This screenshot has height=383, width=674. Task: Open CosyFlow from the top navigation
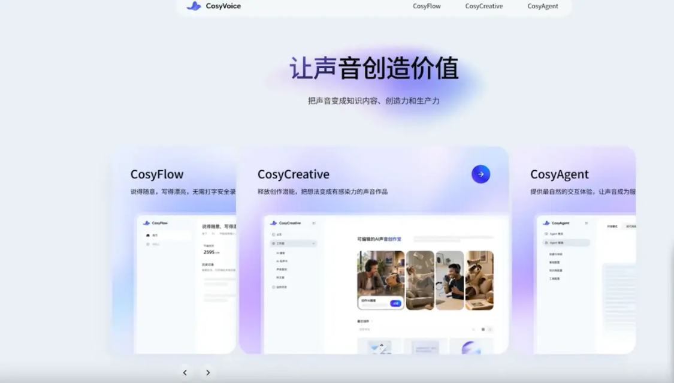point(427,6)
